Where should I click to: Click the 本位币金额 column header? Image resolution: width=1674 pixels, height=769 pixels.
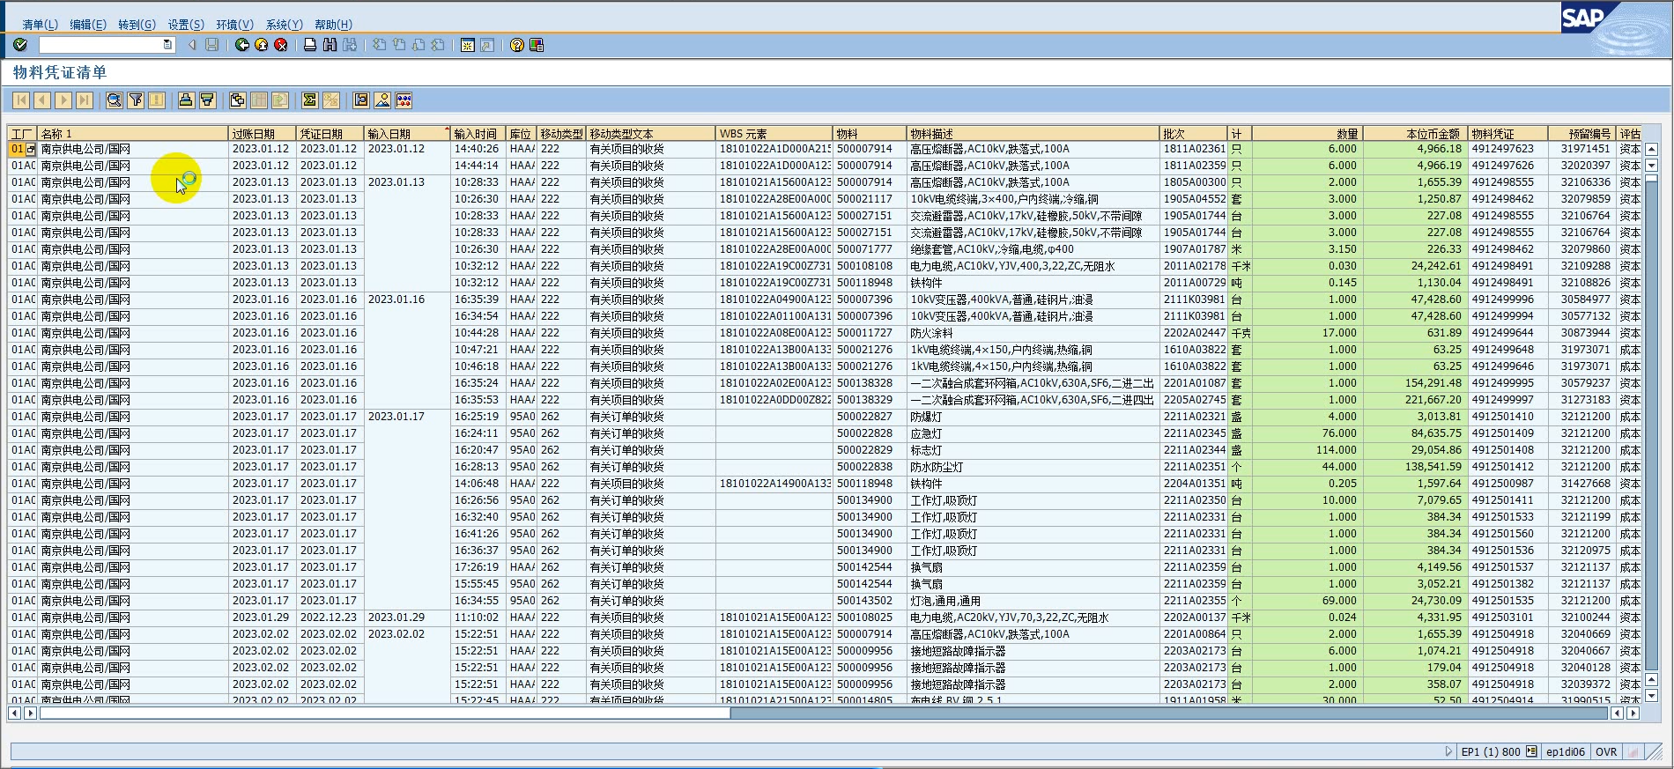(x=1415, y=134)
